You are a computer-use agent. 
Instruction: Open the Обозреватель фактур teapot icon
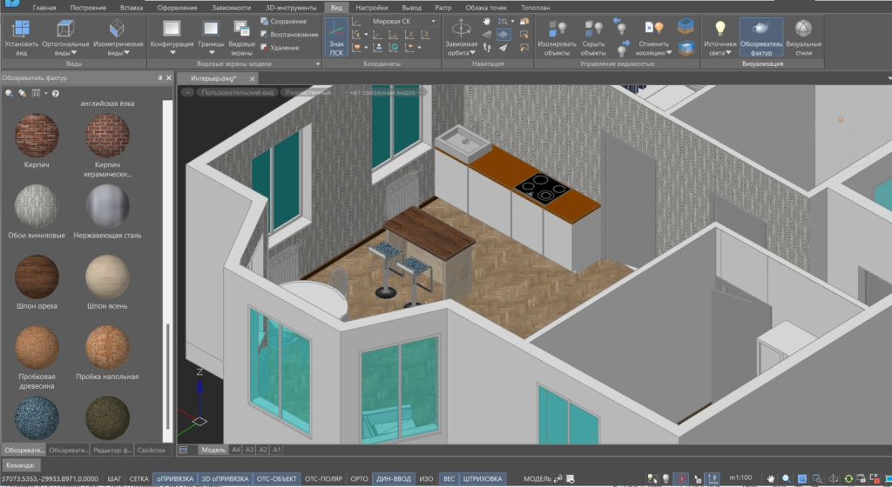(x=760, y=32)
